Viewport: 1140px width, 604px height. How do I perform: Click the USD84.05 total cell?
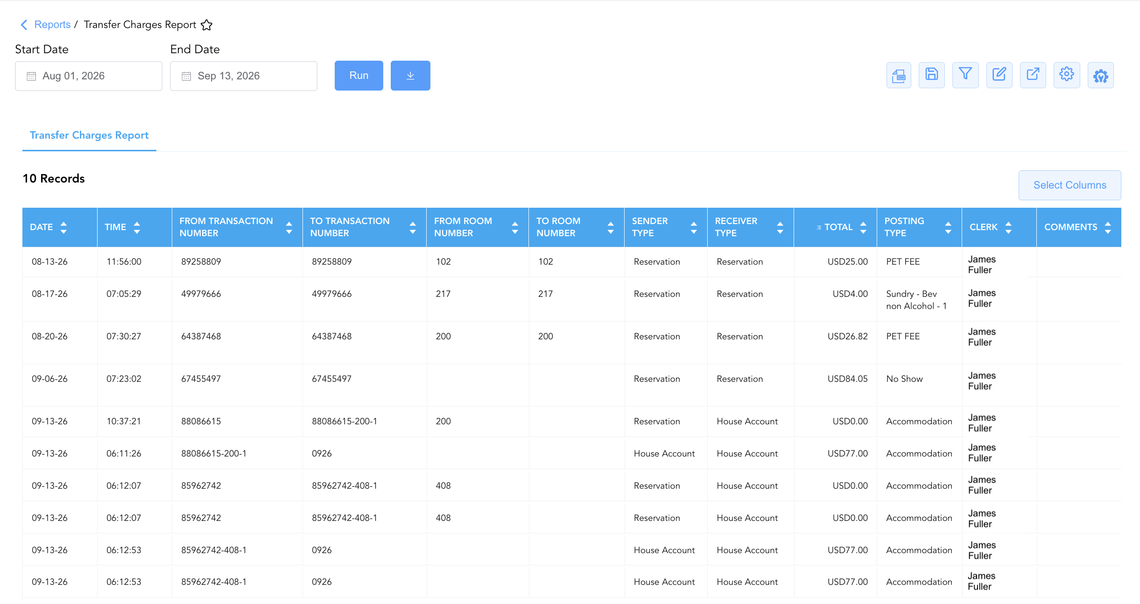(x=848, y=379)
